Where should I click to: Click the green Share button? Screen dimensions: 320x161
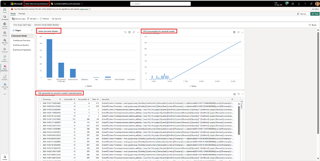[x=315, y=14]
